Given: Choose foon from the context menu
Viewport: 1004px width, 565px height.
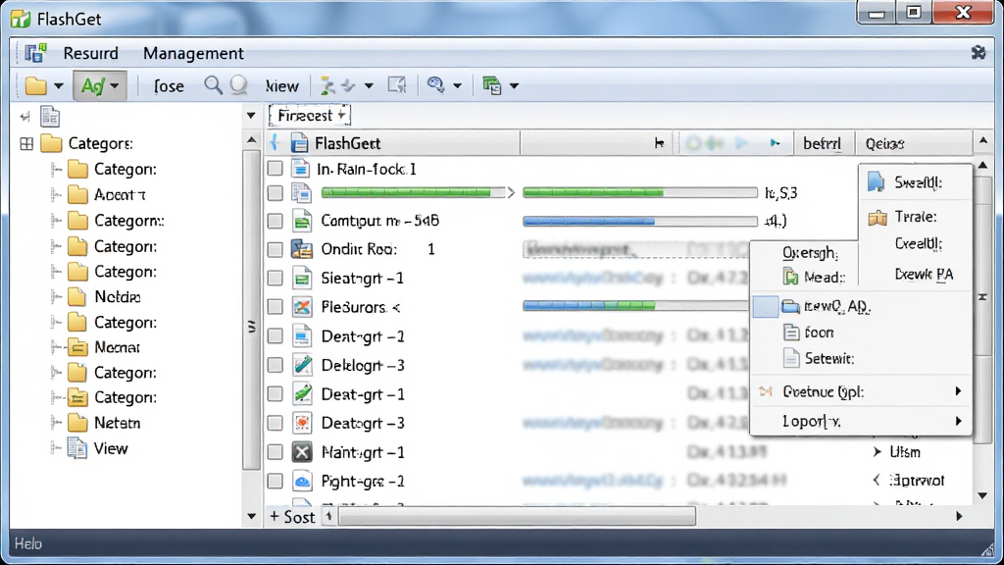Looking at the screenshot, I should [x=809, y=333].
